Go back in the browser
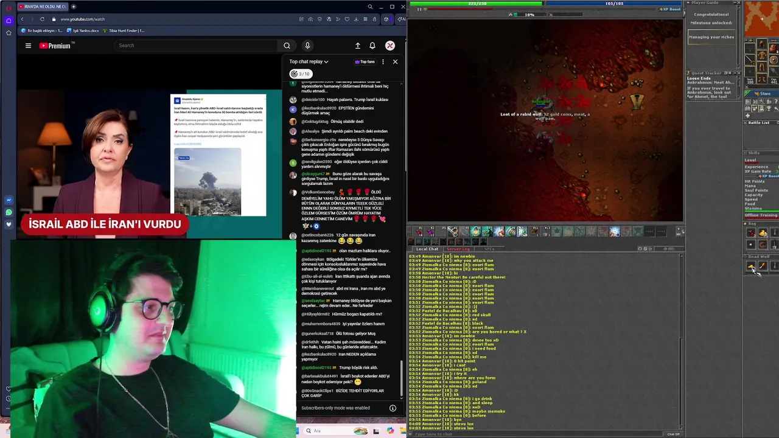The width and height of the screenshot is (779, 438). click(22, 19)
